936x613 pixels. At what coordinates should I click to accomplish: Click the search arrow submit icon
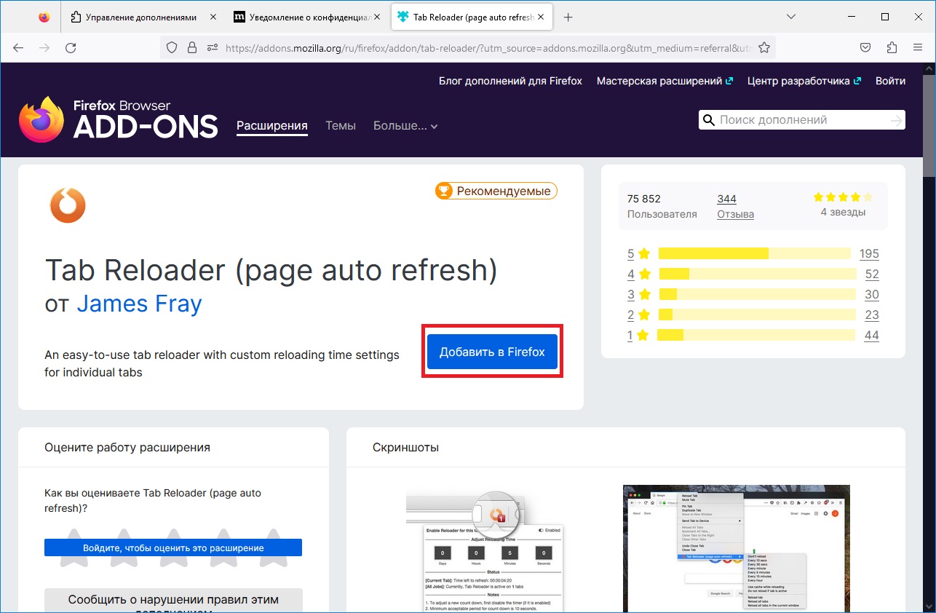coord(896,120)
